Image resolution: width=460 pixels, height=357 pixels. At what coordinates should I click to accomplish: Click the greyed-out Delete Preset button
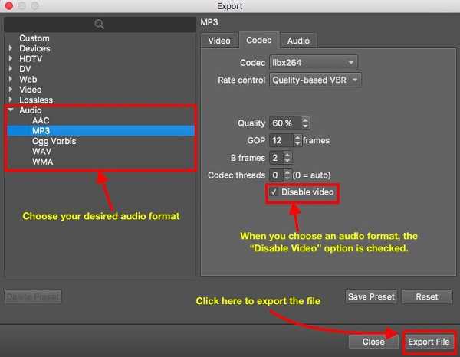click(33, 296)
